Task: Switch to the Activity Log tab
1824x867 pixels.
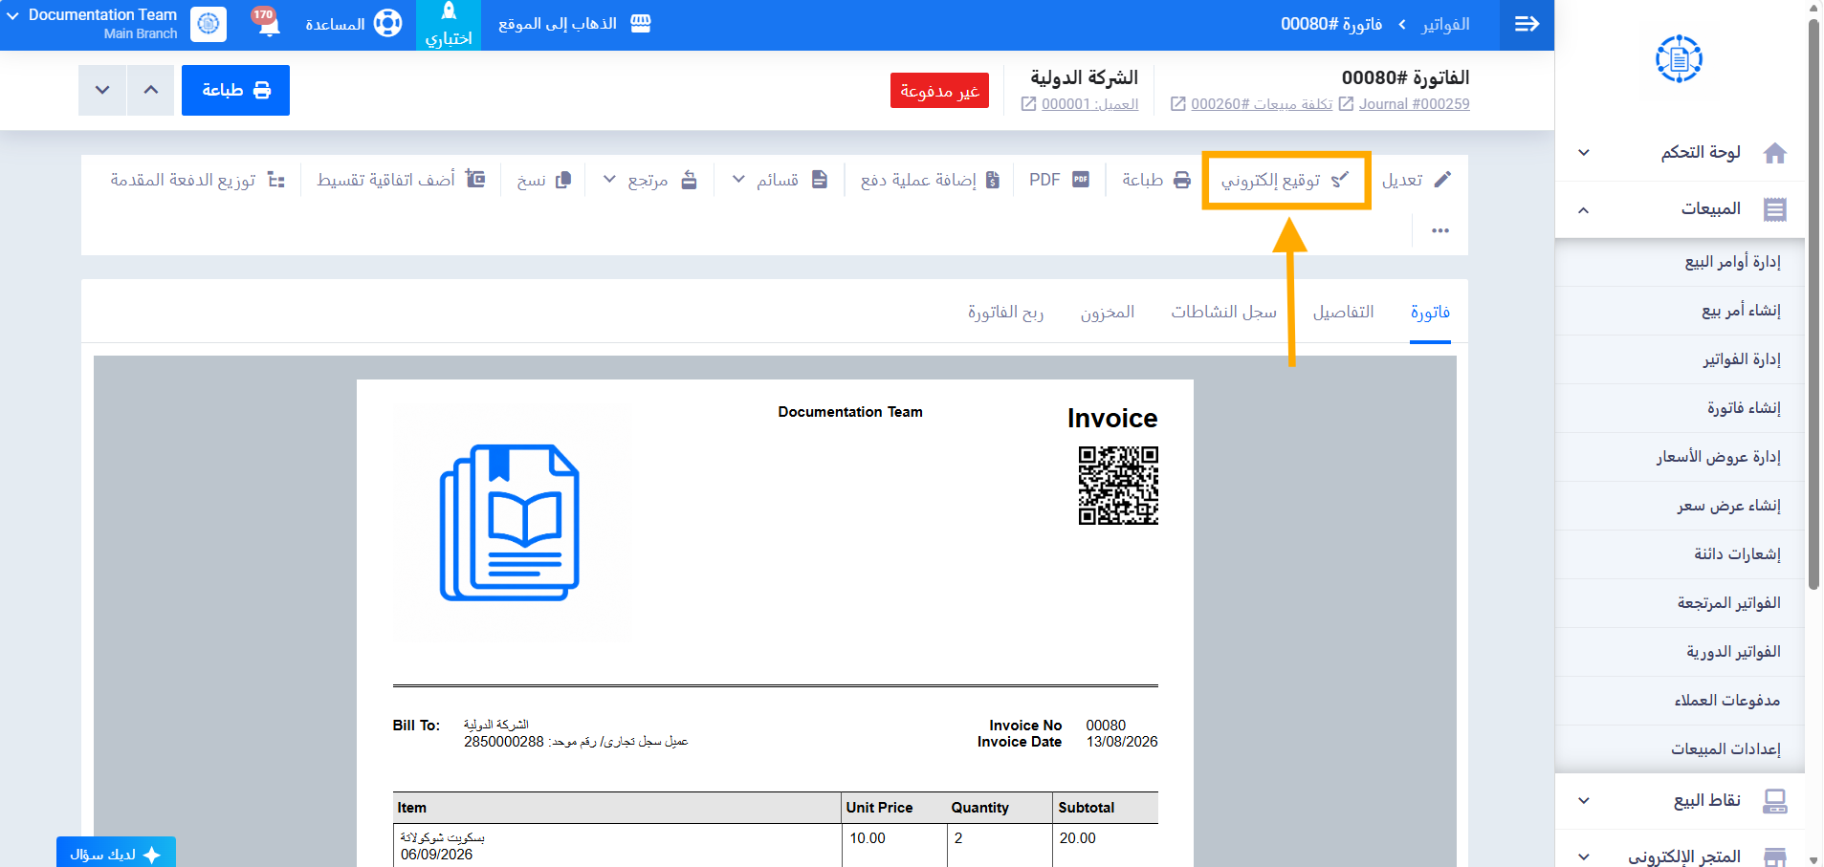Action: [x=1223, y=312]
